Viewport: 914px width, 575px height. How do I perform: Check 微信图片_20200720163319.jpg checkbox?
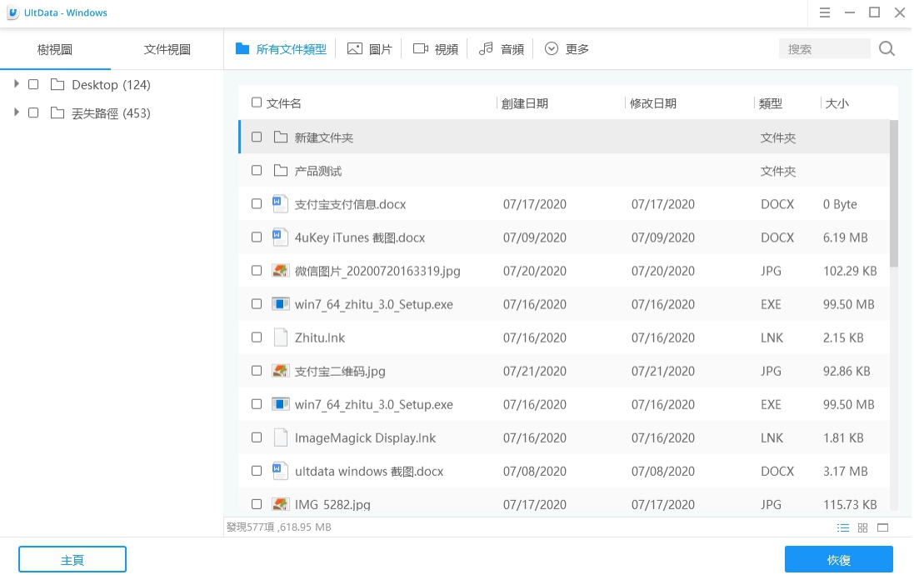257,271
